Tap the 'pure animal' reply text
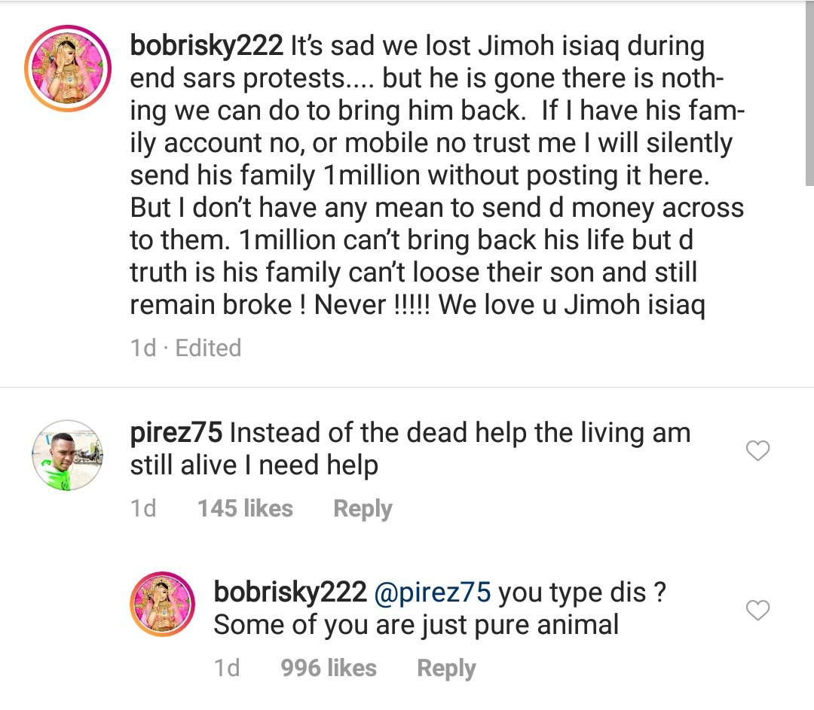814x710 pixels. tap(416, 625)
